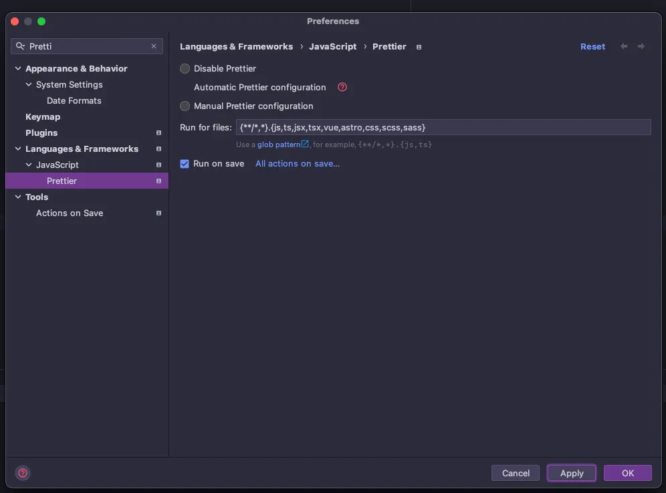
Task: Click the clear search field X icon
Action: [x=154, y=46]
